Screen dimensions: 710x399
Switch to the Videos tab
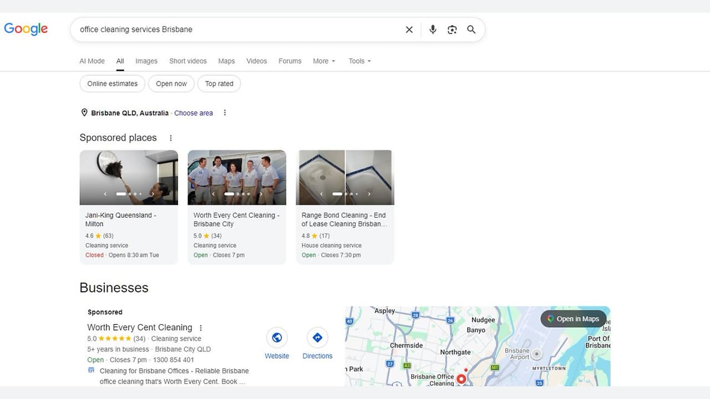tap(257, 61)
